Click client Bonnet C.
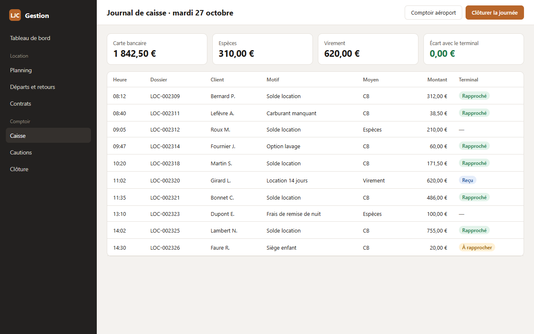 (222, 197)
